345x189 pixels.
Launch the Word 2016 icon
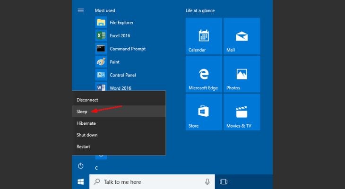[101, 86]
